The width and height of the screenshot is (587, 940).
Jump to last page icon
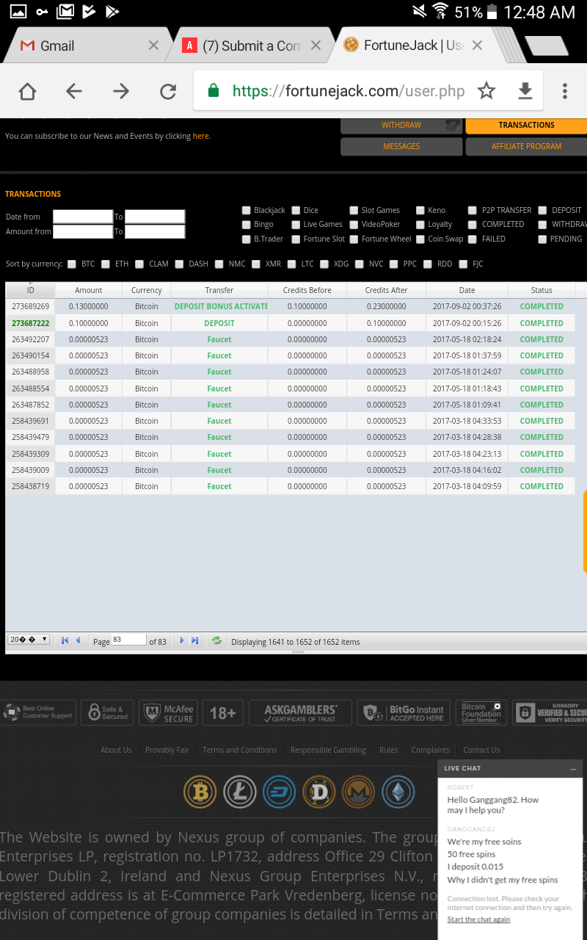194,640
